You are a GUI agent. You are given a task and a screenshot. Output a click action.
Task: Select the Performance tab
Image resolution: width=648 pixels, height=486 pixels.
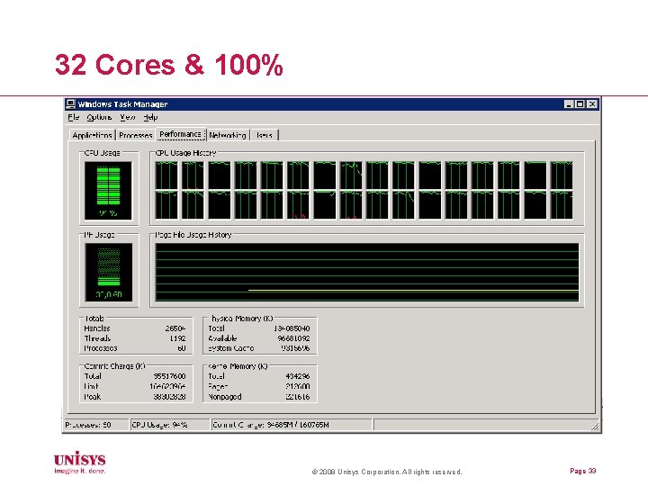181,134
